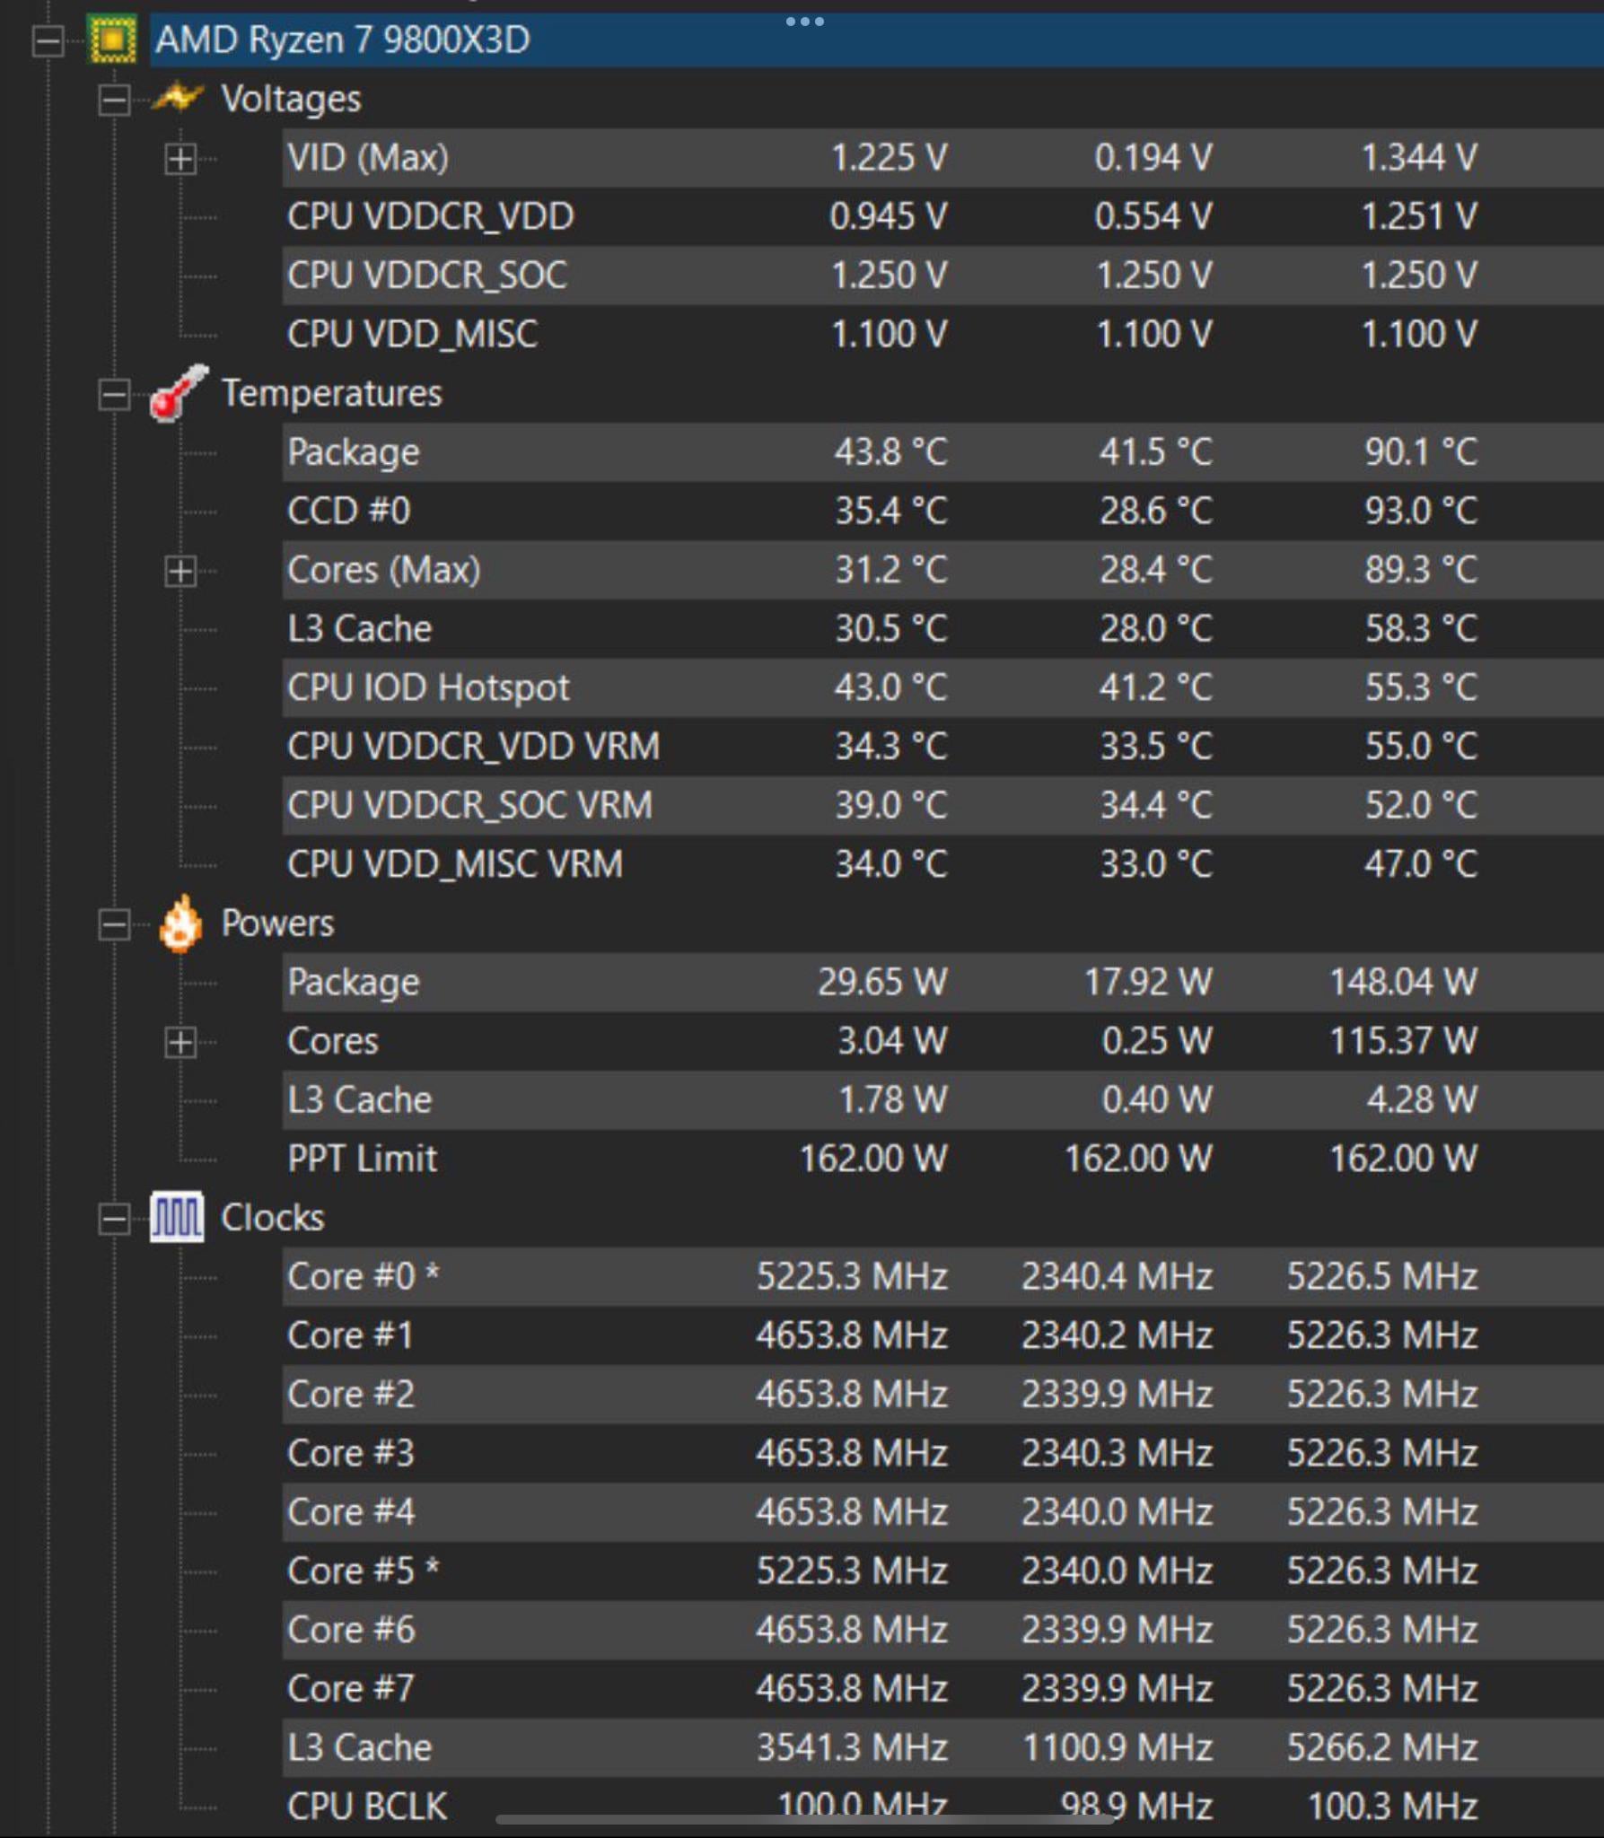Click the three-dot handle at the top
Image resolution: width=1604 pixels, height=1838 pixels.
pyautogui.click(x=804, y=21)
